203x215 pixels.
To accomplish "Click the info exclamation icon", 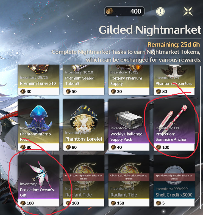I will click(x=160, y=11).
